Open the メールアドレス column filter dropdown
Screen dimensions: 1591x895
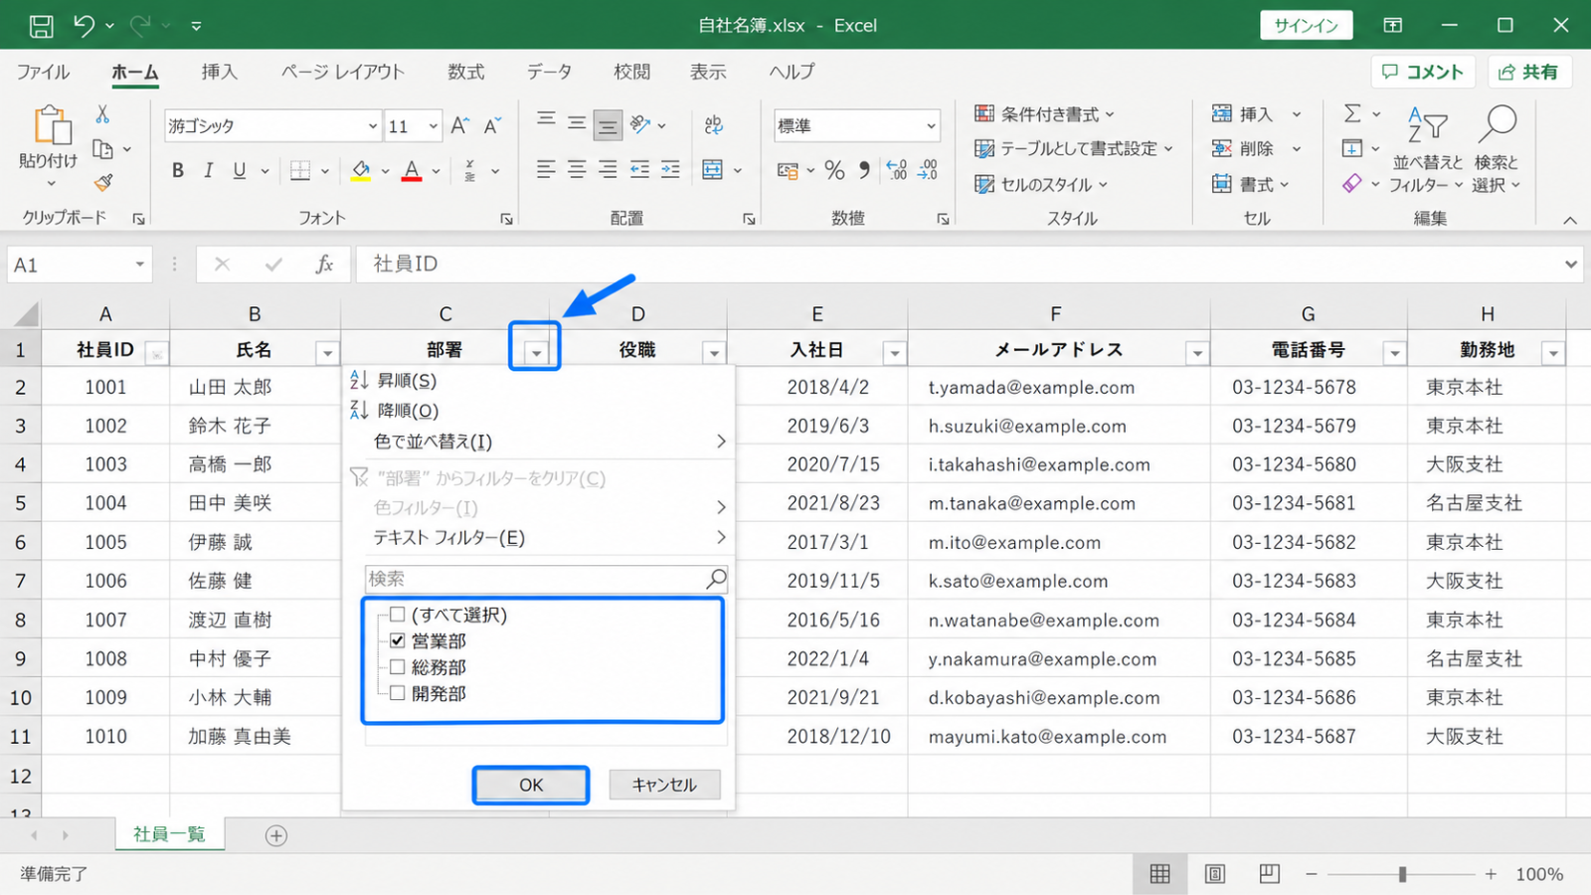point(1197,352)
